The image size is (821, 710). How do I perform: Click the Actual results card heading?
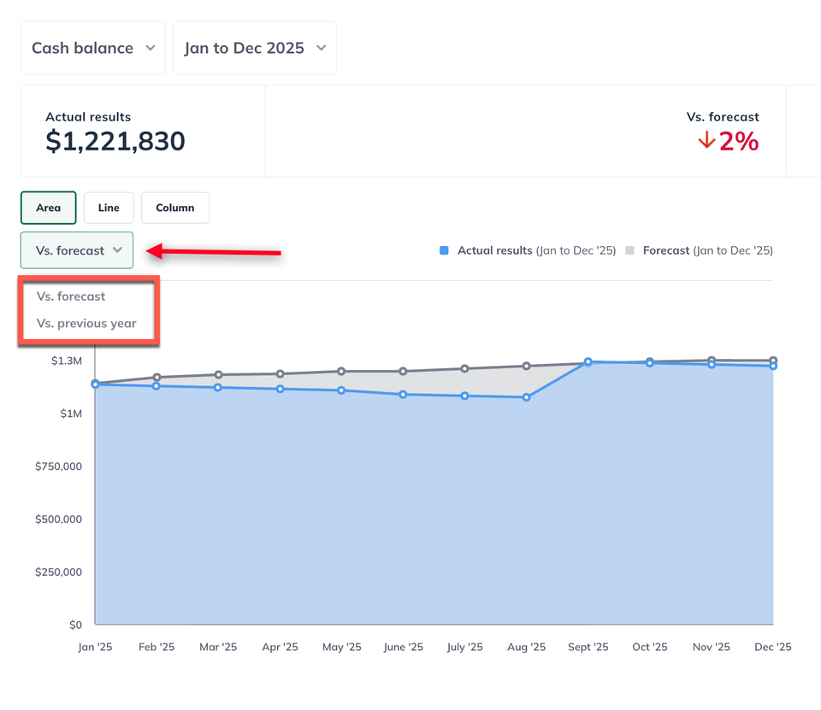click(x=88, y=117)
